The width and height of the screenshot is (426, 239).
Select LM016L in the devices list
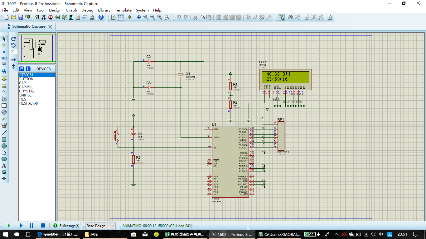coord(37,95)
